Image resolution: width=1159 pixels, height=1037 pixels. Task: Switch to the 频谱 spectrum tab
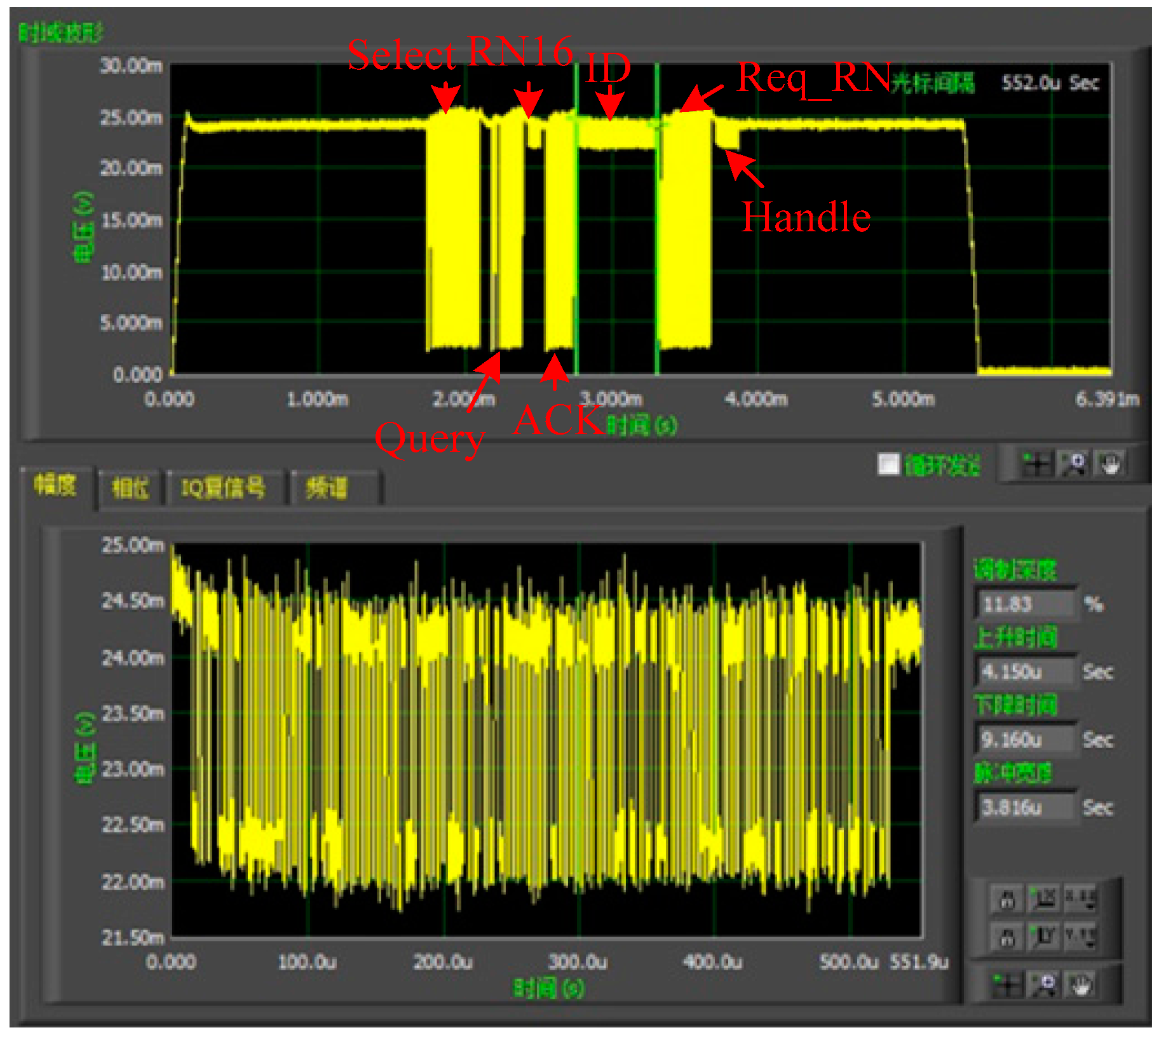(x=327, y=488)
